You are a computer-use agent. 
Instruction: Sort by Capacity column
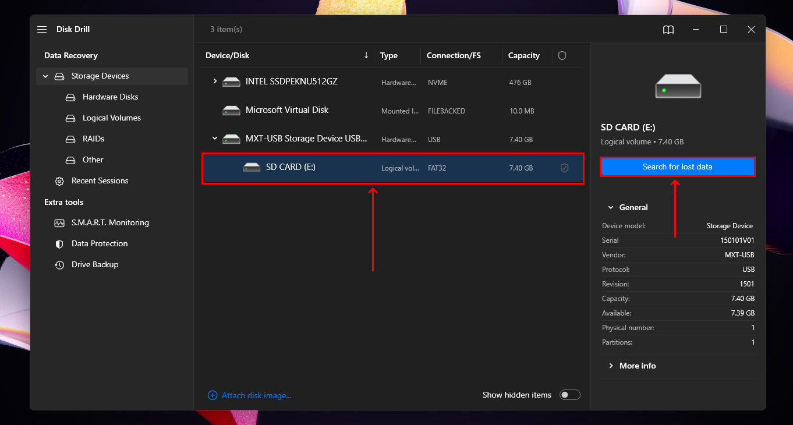click(x=524, y=55)
